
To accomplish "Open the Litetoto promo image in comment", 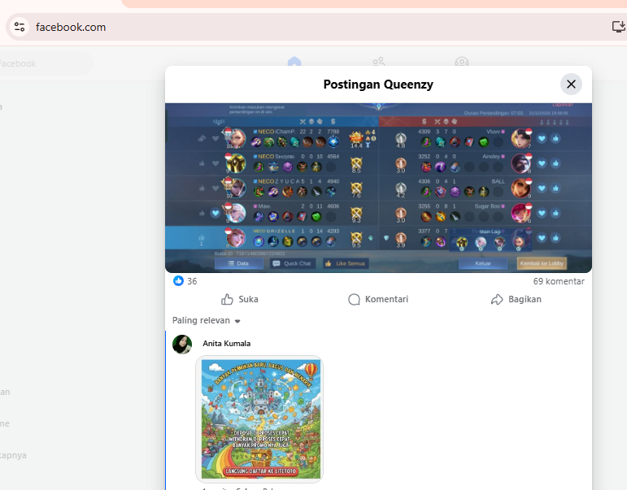I will tap(261, 418).
